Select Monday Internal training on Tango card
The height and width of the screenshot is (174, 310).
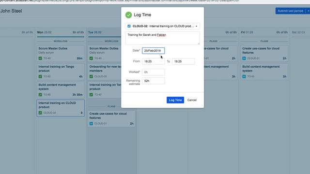click(61, 72)
